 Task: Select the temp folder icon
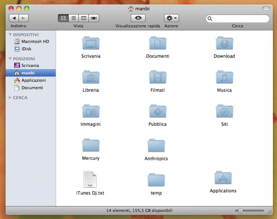click(x=156, y=180)
